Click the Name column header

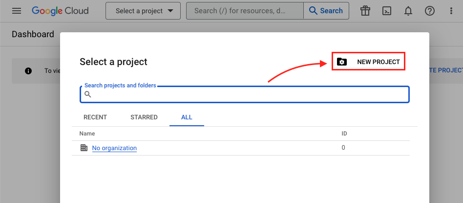point(87,134)
